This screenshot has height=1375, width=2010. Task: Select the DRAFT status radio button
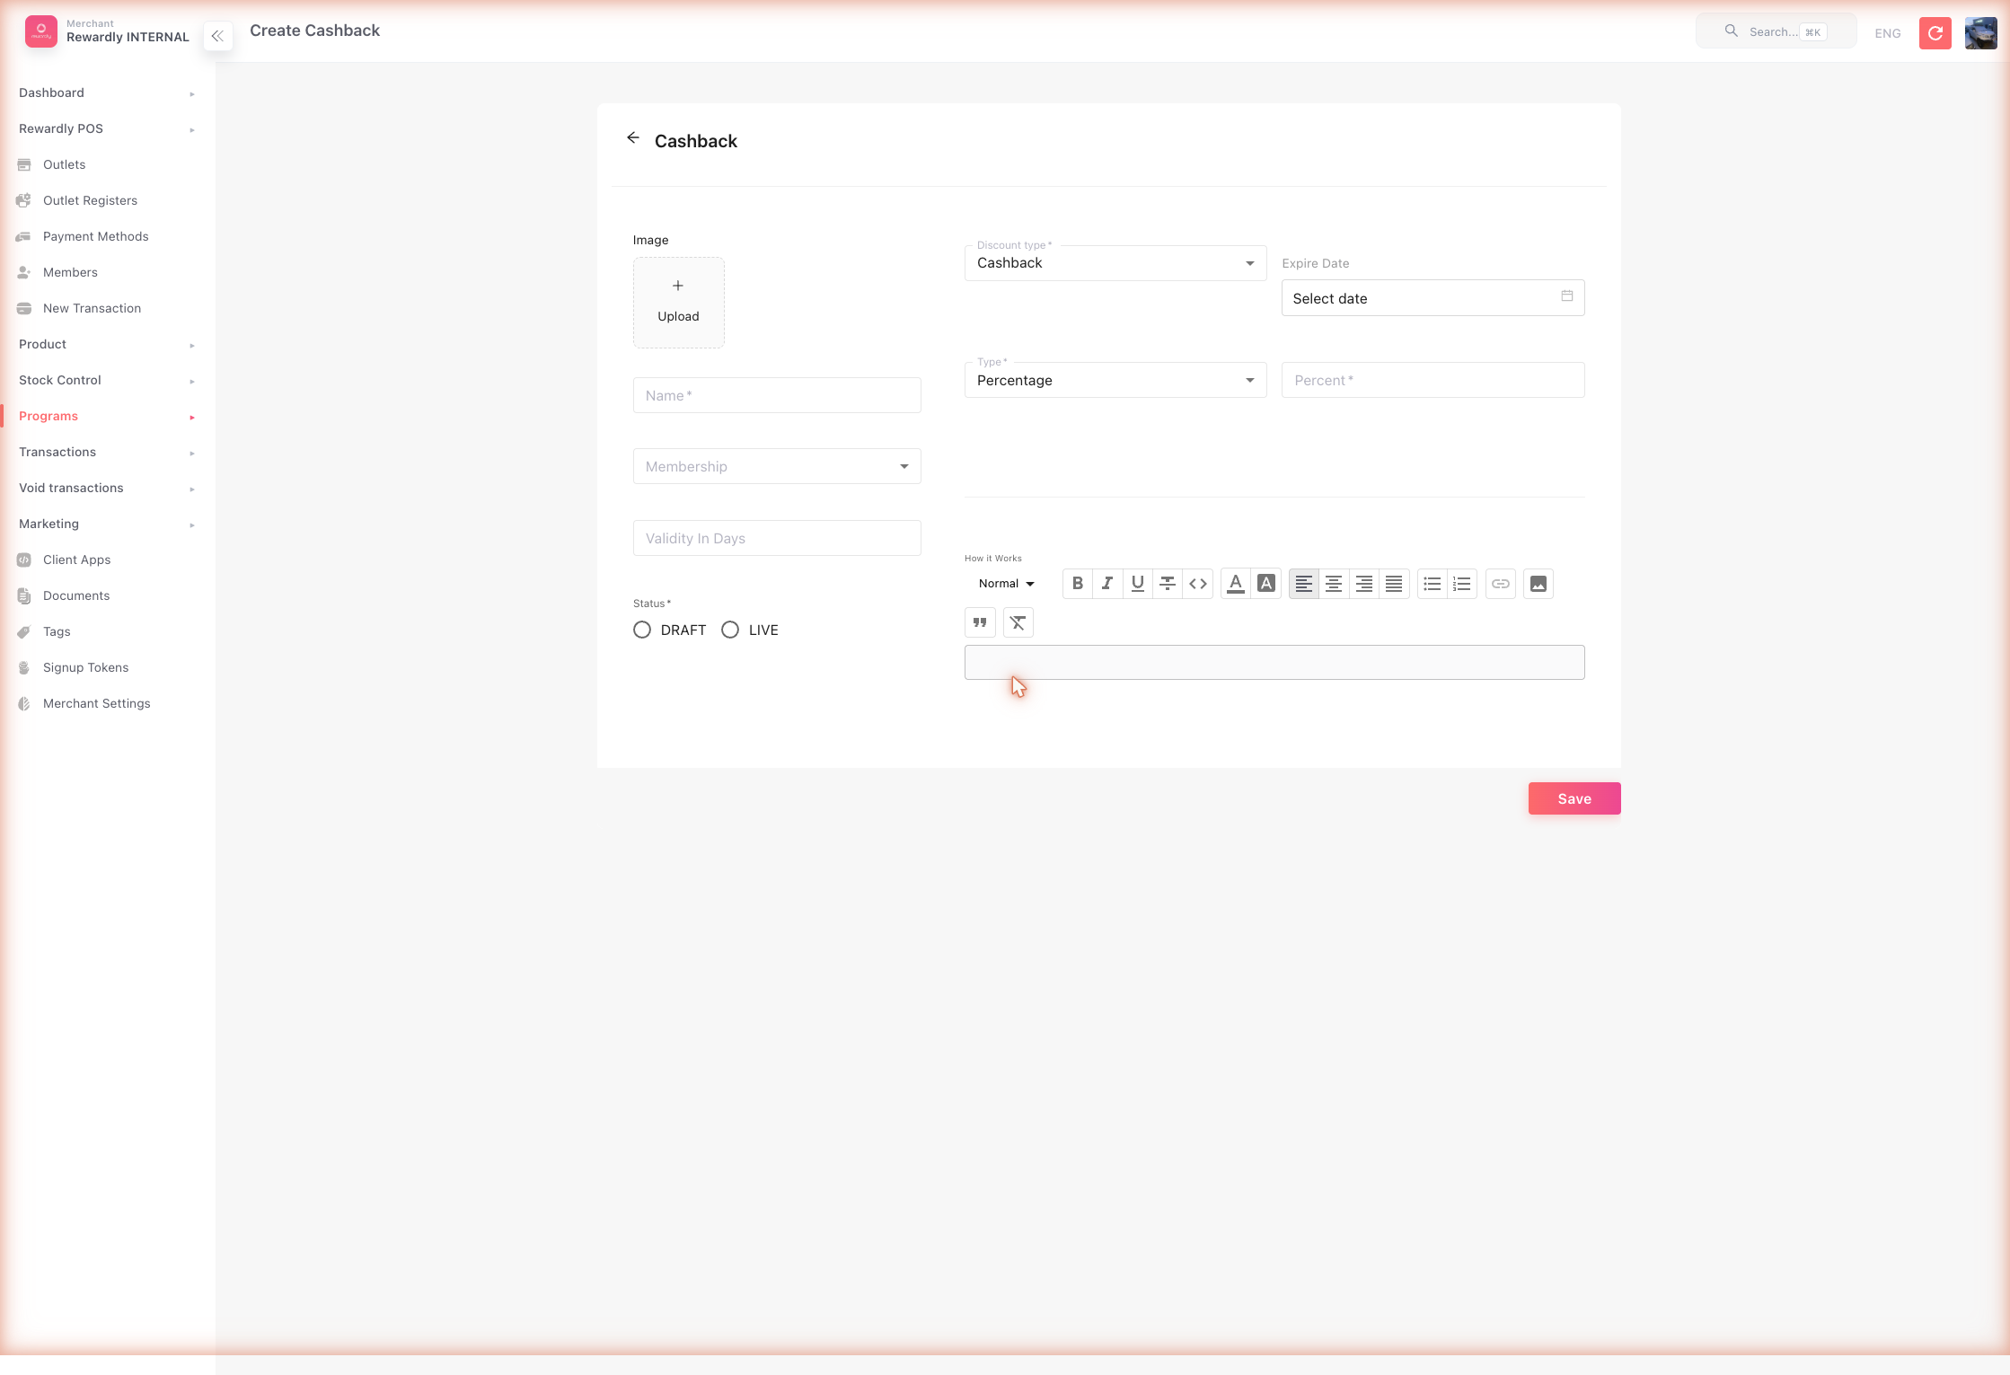click(642, 630)
